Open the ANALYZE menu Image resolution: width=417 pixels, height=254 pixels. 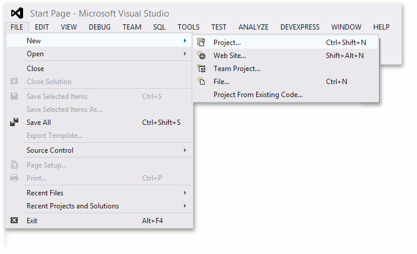click(x=253, y=27)
